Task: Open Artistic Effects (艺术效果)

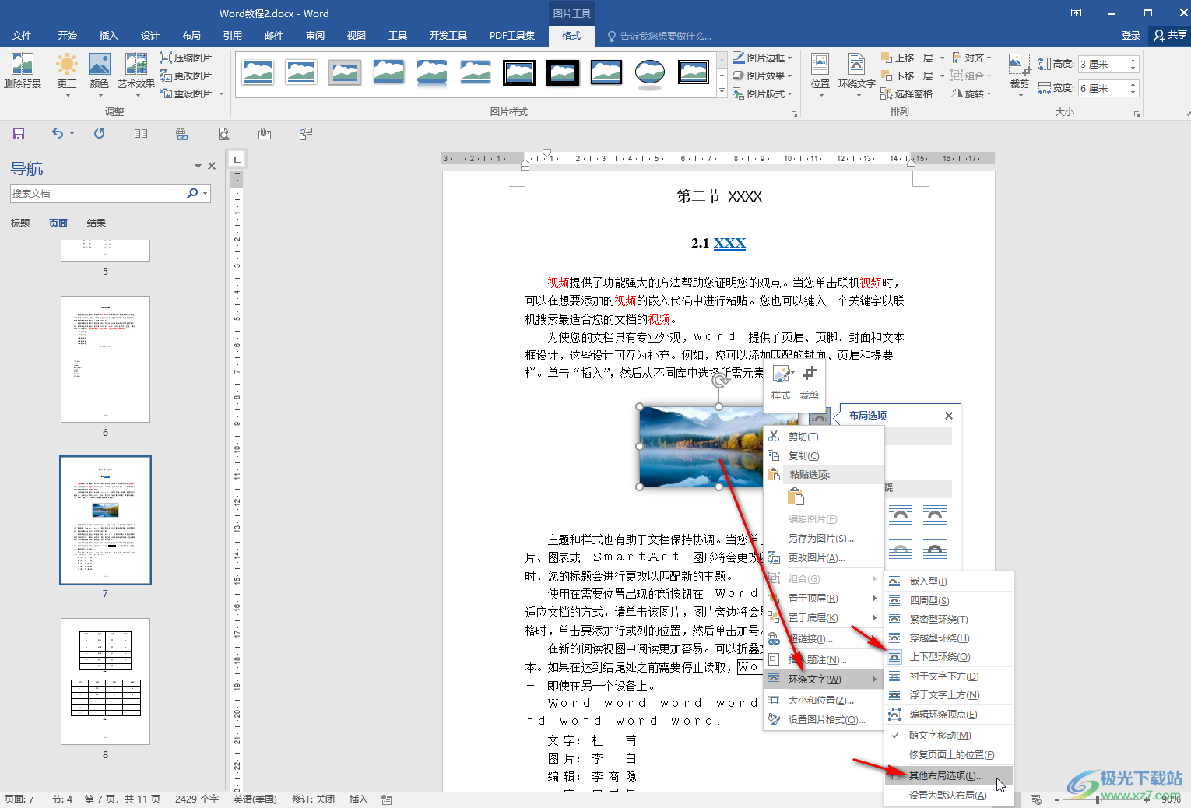Action: tap(135, 75)
